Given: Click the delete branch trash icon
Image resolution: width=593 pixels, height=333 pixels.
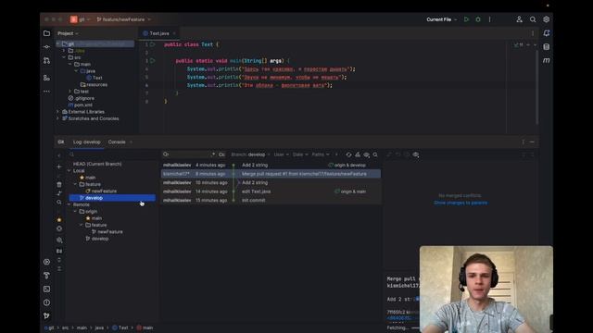Looking at the screenshot, I should [x=59, y=184].
